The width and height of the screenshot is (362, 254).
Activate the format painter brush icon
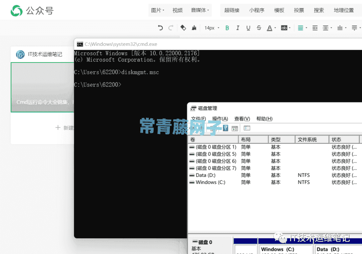tap(194, 28)
